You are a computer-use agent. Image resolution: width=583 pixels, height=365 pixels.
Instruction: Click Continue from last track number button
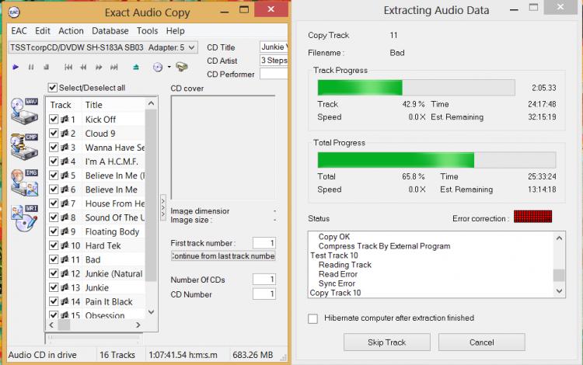click(x=223, y=255)
